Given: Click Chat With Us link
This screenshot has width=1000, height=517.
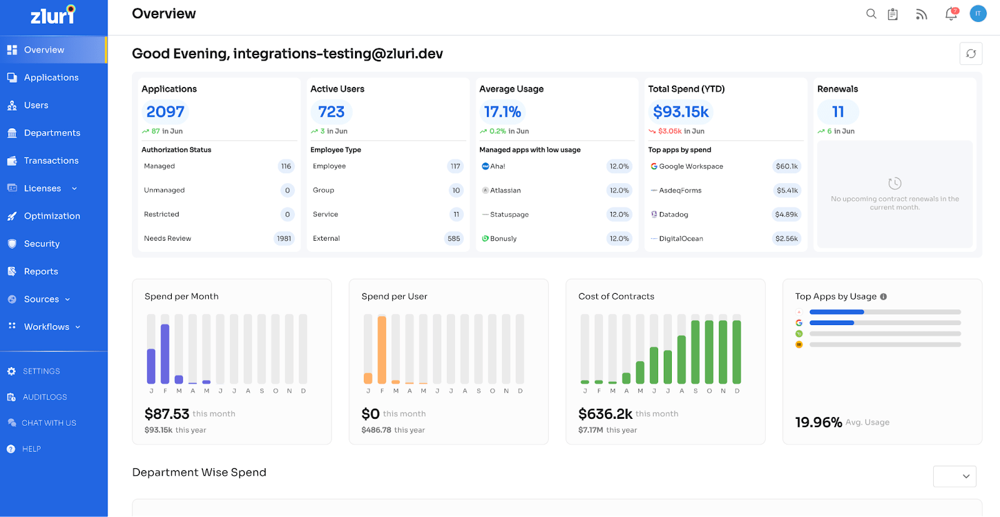Looking at the screenshot, I should click(x=49, y=423).
